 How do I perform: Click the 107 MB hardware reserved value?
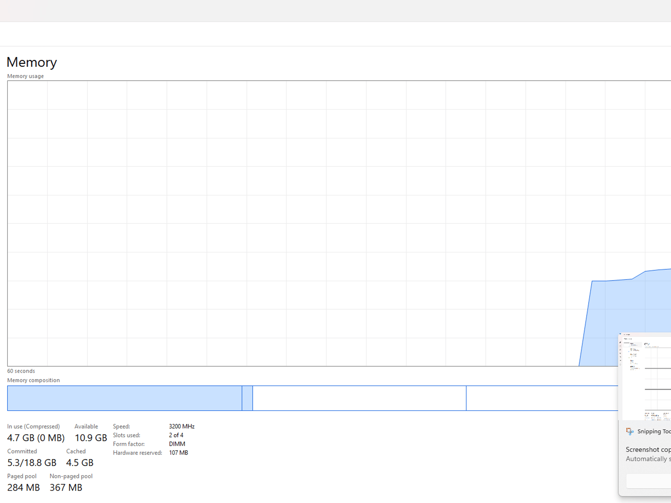click(179, 453)
